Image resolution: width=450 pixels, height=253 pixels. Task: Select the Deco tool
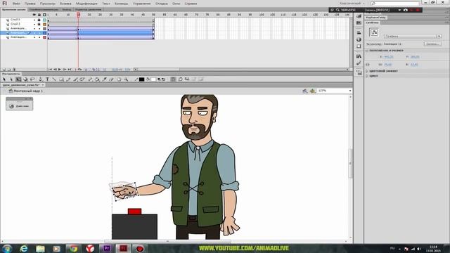coord(82,79)
